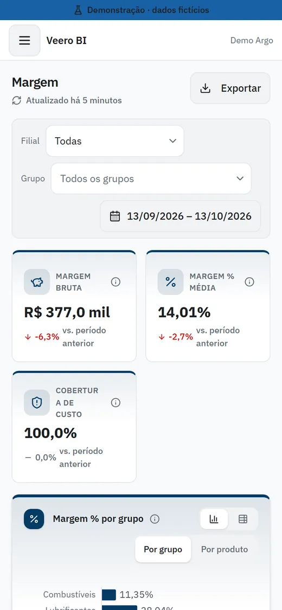Viewport: 282px width, 610px height.
Task: Open info tooltip for Cobertura de Custo
Action: (116, 403)
